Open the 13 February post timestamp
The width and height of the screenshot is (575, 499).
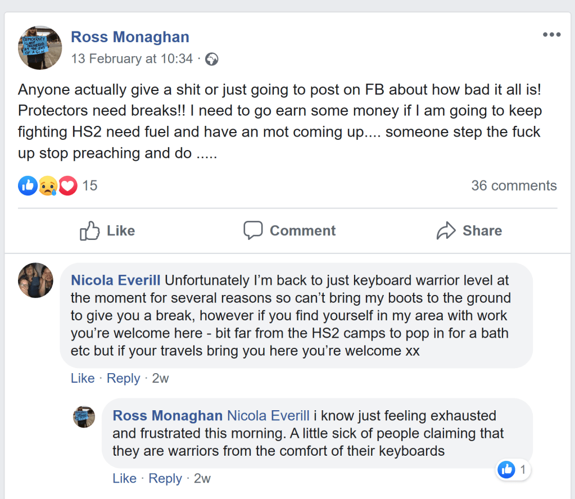point(132,59)
